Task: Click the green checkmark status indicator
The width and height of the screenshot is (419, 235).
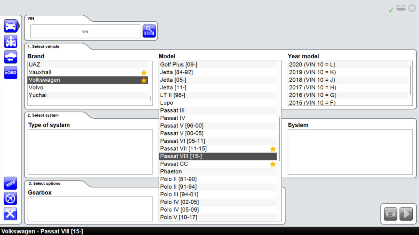Action: (391, 10)
